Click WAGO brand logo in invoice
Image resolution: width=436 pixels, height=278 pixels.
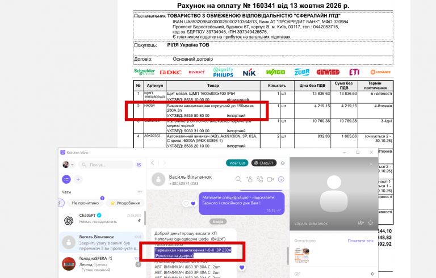[x=275, y=72]
